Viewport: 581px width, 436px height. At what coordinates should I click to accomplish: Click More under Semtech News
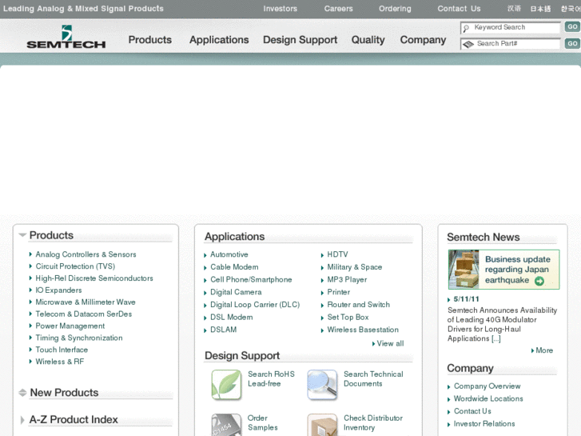(x=544, y=350)
